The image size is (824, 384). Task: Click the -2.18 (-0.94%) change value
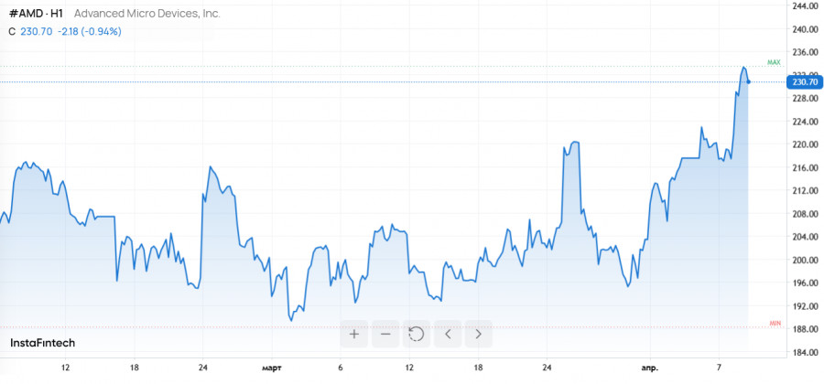90,31
